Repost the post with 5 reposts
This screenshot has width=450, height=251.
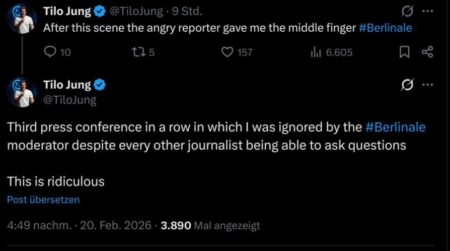pos(137,52)
